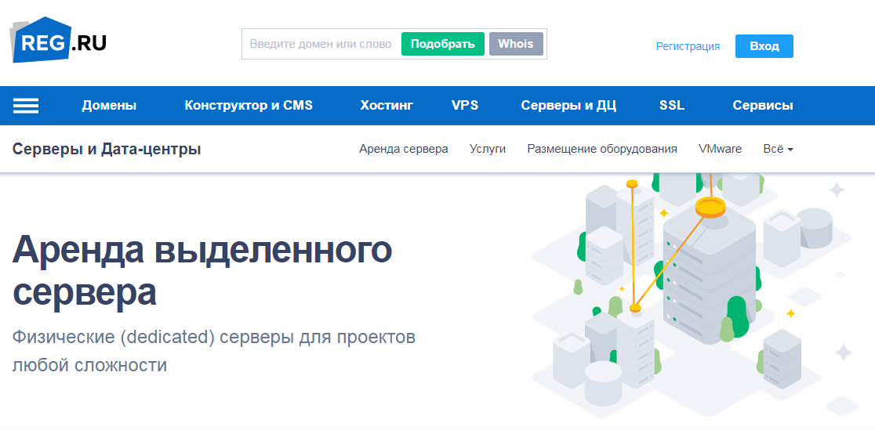875x441 pixels.
Task: Open Размещение оборудования link
Action: click(602, 149)
